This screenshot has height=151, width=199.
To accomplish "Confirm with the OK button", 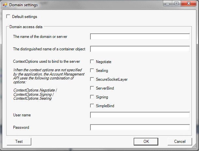I will [x=146, y=142].
